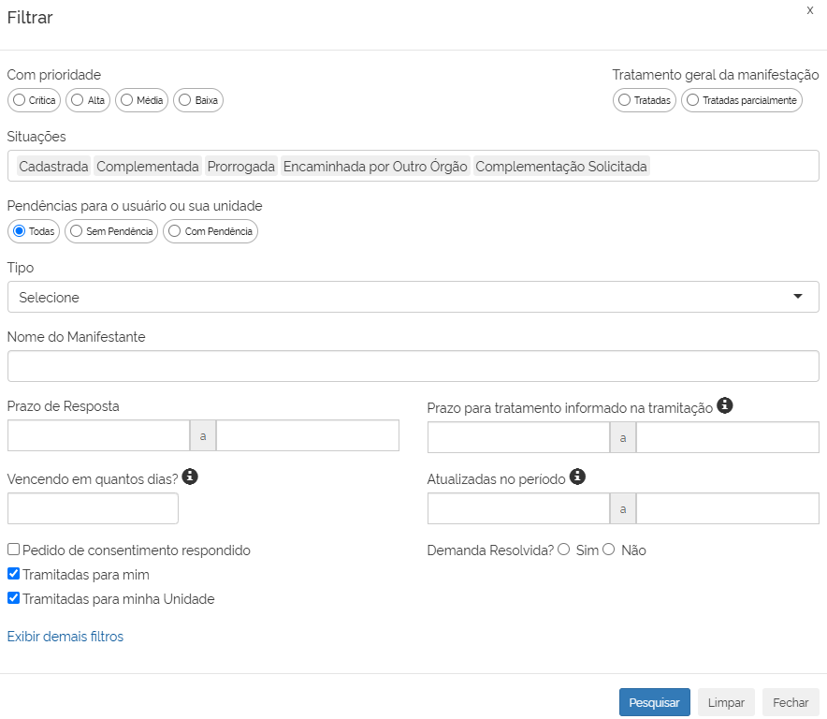Open the Tipo dropdown list
Viewport: 827px width, 719px height.
(413, 297)
